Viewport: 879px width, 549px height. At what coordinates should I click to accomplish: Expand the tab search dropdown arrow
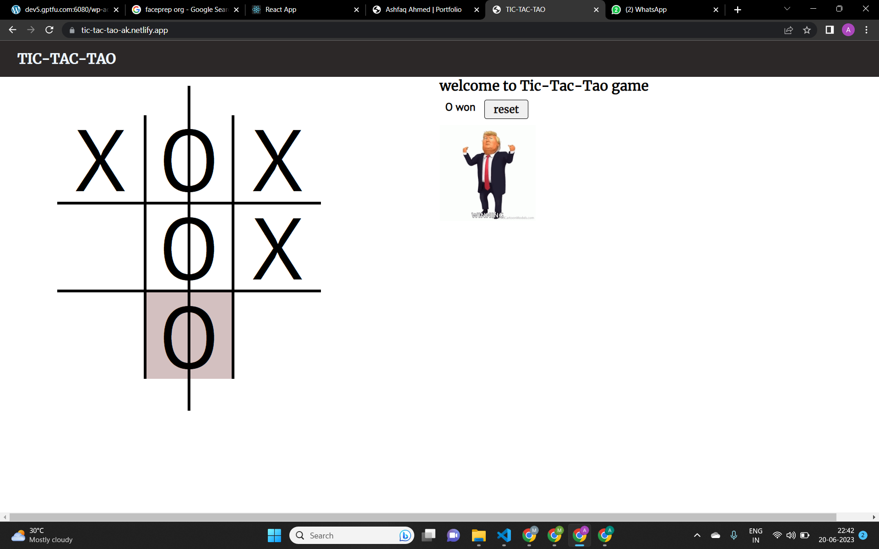(x=787, y=9)
